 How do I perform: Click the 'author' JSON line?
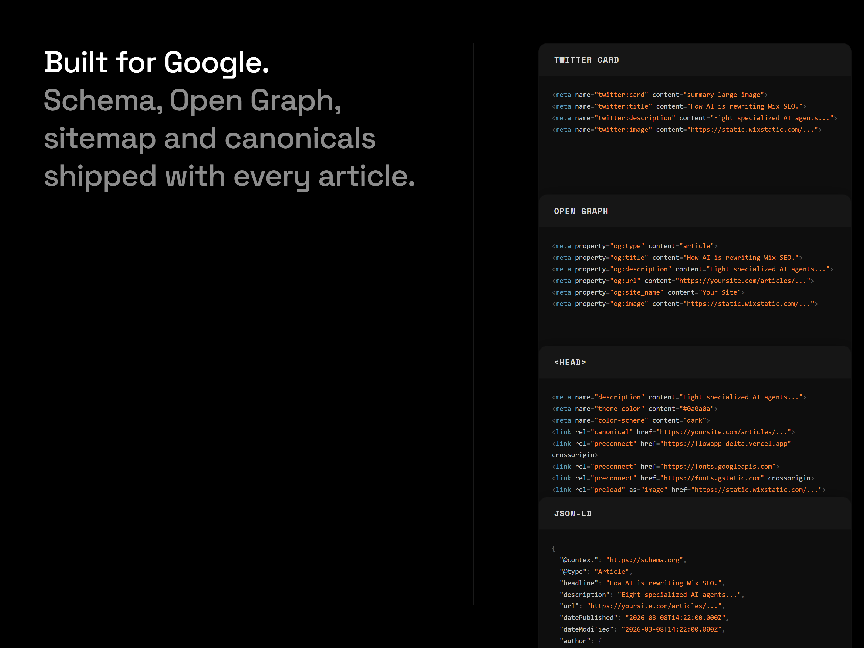[x=581, y=641]
